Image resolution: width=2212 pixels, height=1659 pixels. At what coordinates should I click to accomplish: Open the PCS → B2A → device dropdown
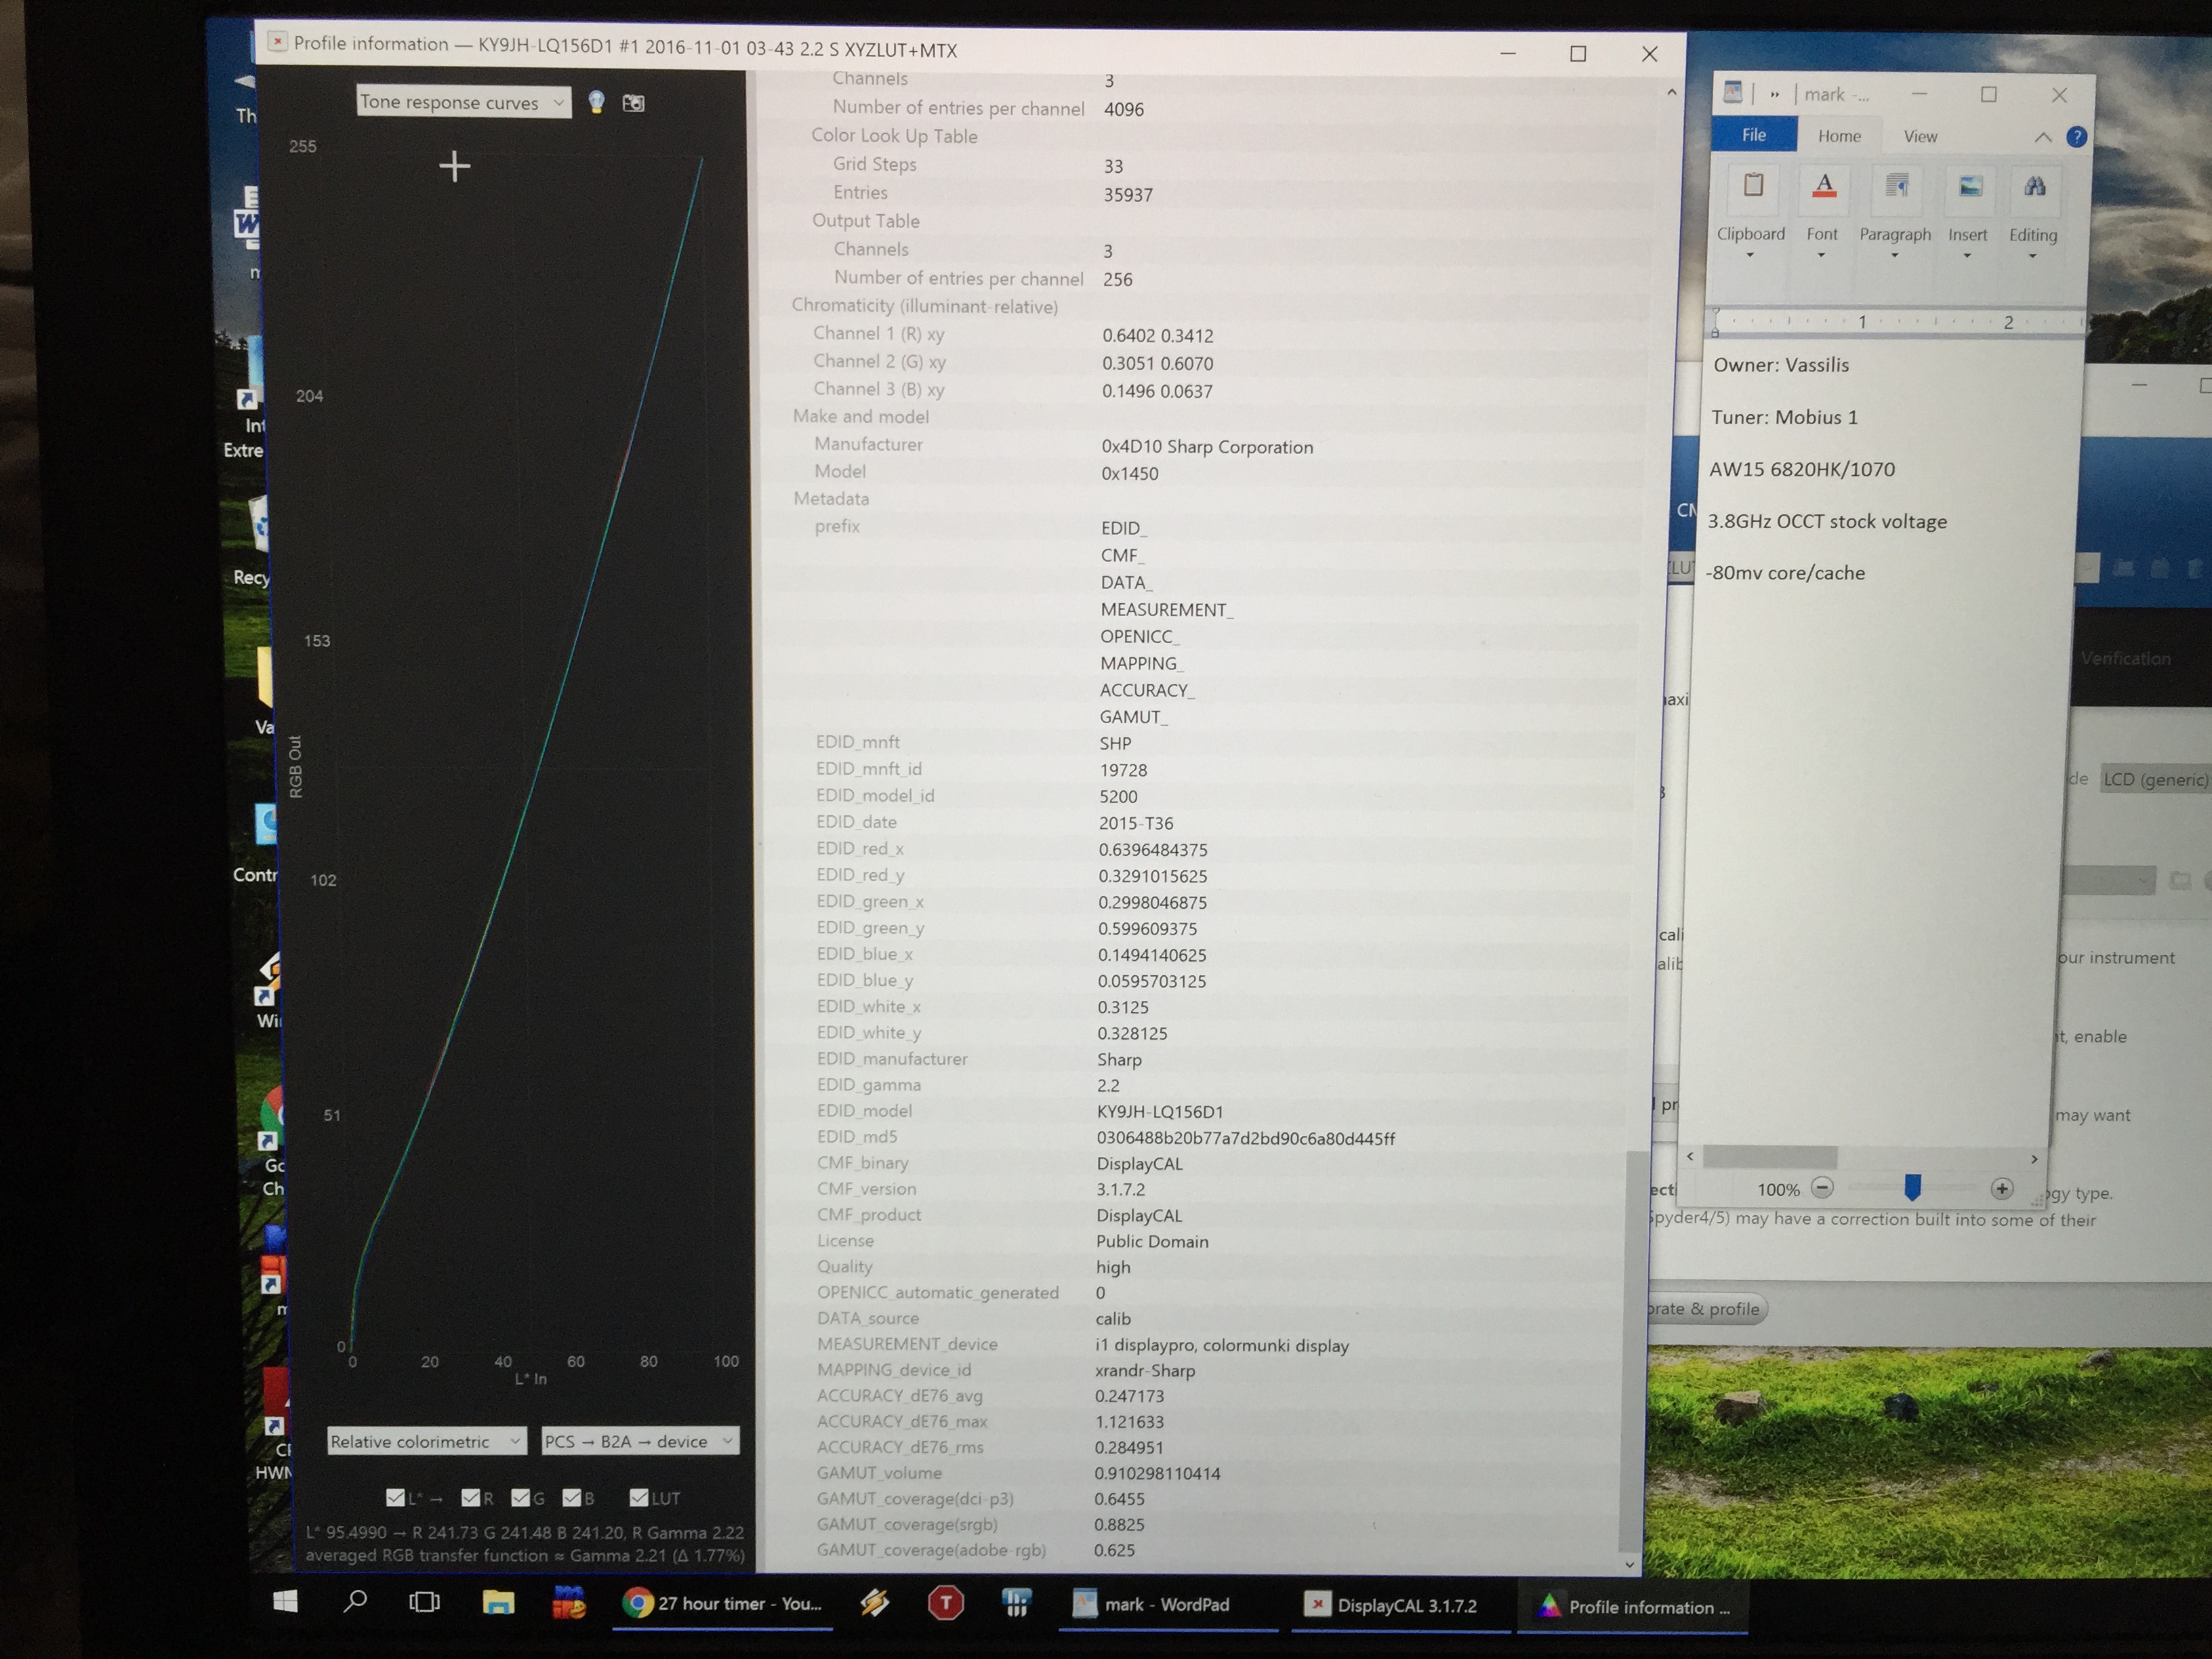click(x=640, y=1441)
